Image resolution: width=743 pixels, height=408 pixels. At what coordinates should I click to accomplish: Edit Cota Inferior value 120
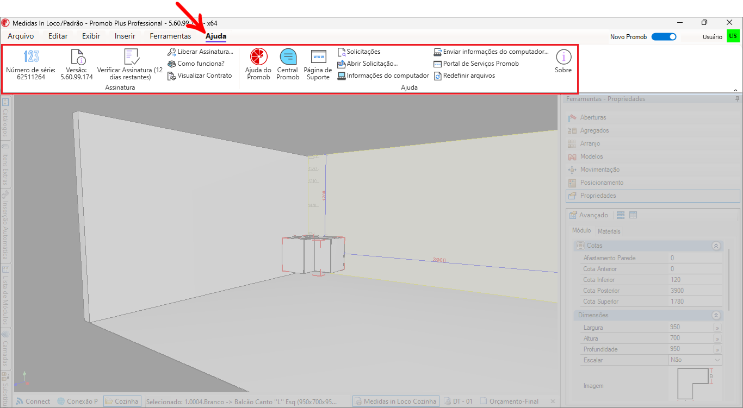point(696,280)
